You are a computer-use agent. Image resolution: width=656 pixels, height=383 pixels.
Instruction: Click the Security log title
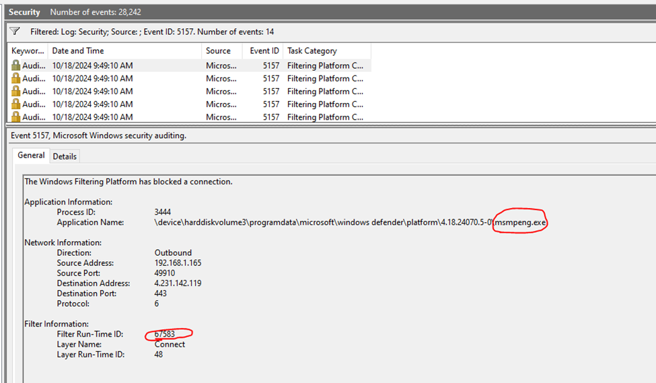click(24, 12)
